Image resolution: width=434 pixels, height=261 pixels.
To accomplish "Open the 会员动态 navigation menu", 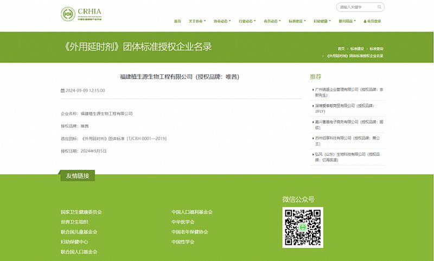I will pos(272,21).
